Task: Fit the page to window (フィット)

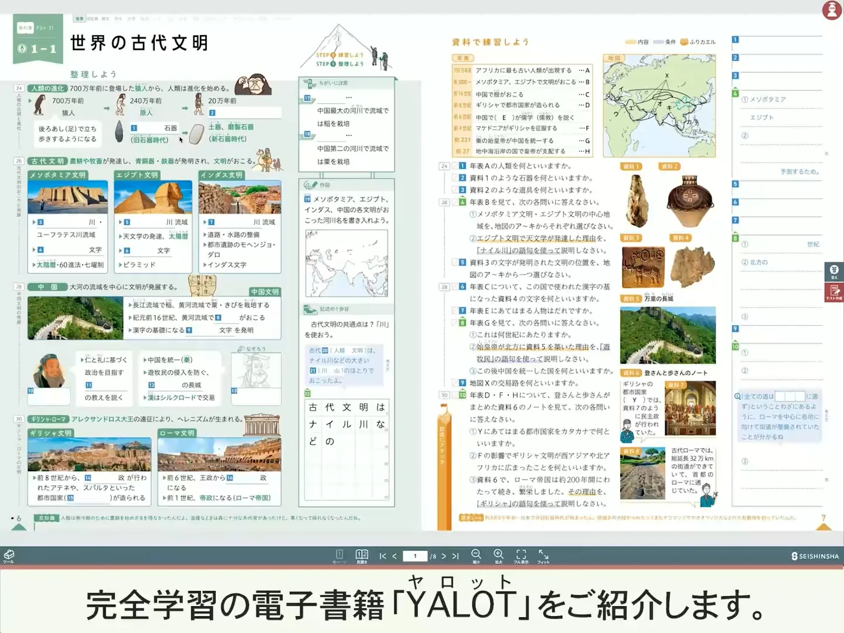Action: coord(543,556)
